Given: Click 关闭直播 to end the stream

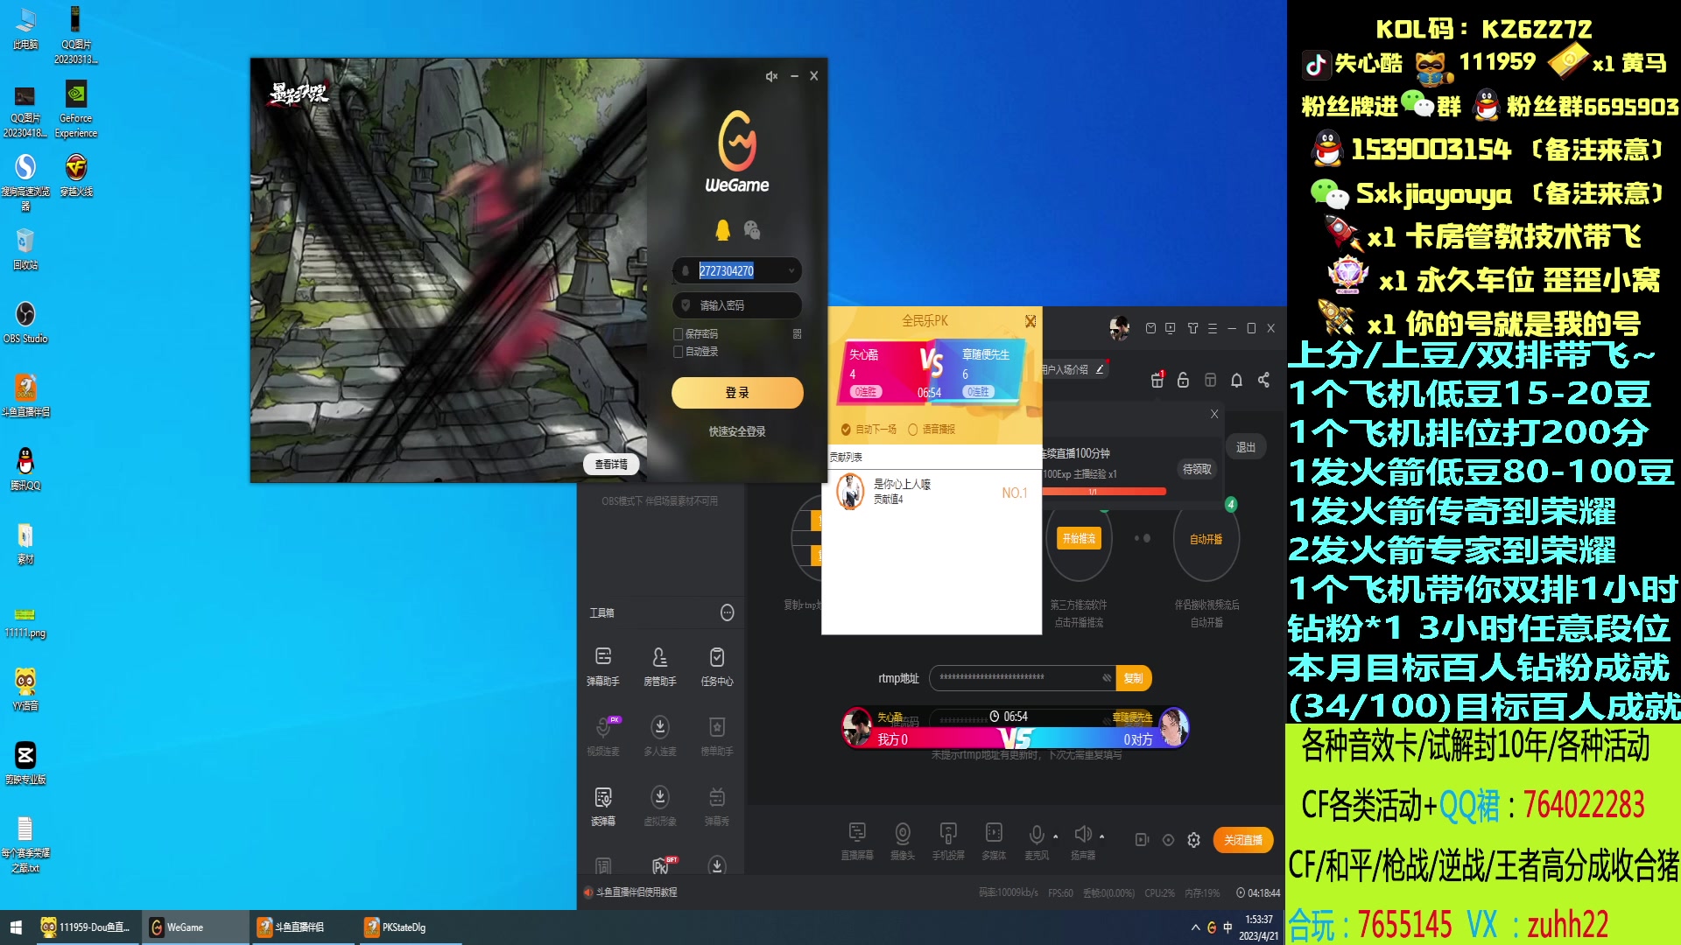Looking at the screenshot, I should click(x=1243, y=840).
